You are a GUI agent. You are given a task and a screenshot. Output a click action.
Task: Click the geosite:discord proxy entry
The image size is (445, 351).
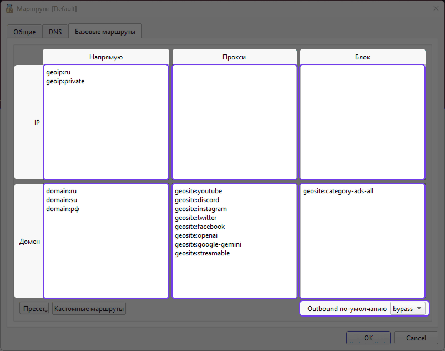[197, 200]
